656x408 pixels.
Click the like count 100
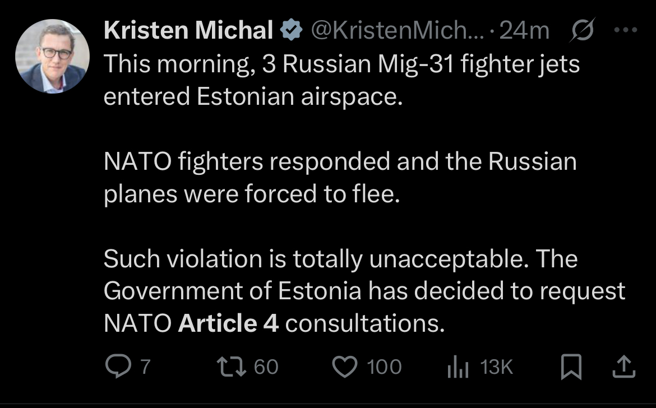[x=384, y=367]
